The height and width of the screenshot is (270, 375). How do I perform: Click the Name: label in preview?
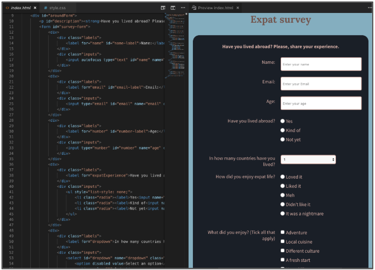(268, 62)
